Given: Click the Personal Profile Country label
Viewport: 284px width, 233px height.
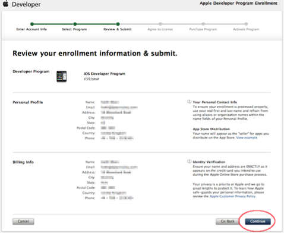Looking at the screenshot, I should [x=89, y=133].
